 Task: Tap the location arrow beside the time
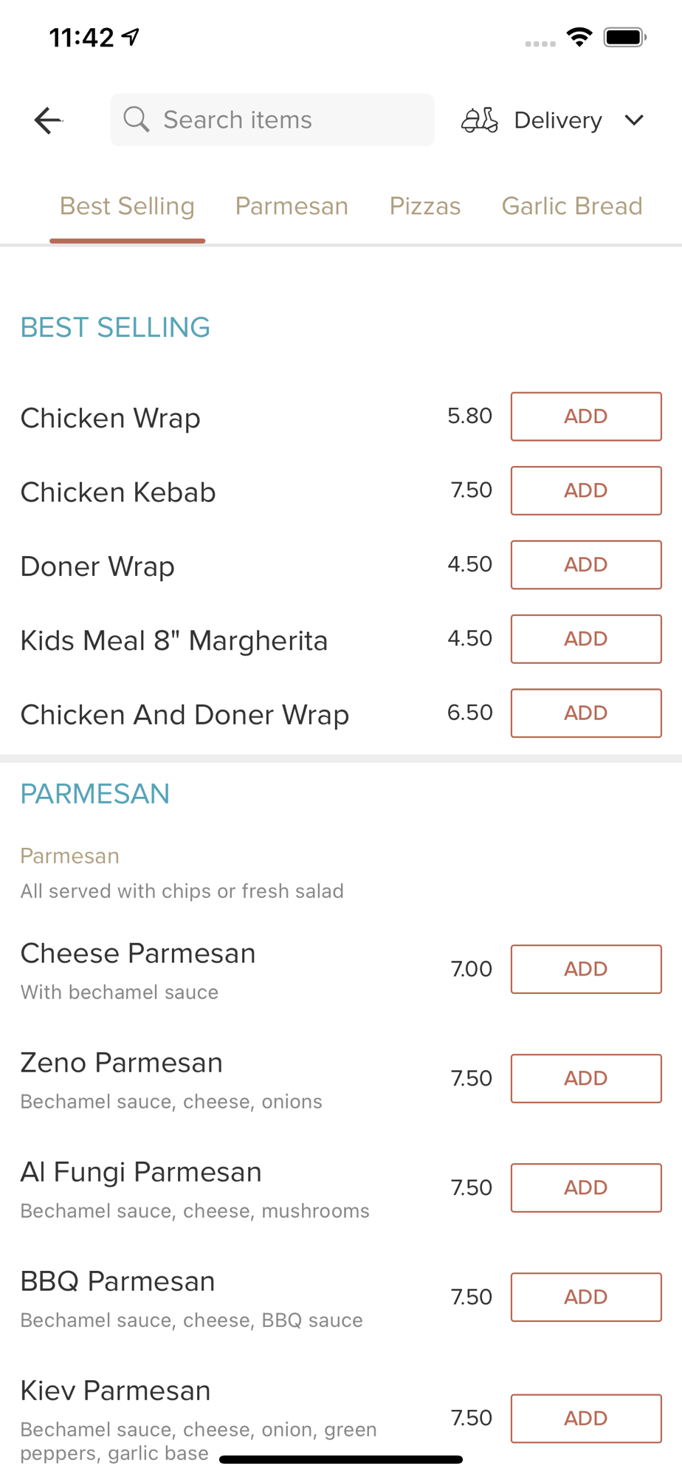131,36
